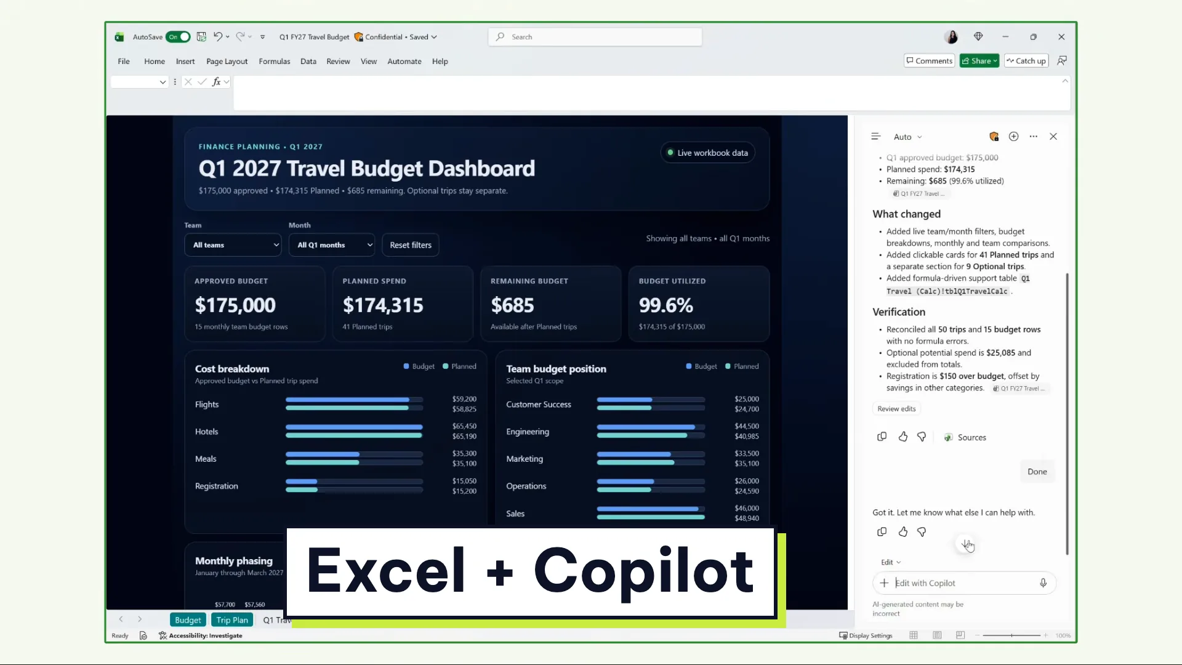This screenshot has width=1182, height=665.
Task: Click the Search box
Action: [x=595, y=37]
